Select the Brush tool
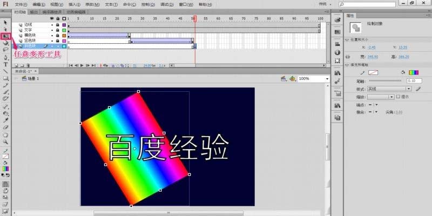This screenshot has height=216, width=432. (x=5, y=92)
